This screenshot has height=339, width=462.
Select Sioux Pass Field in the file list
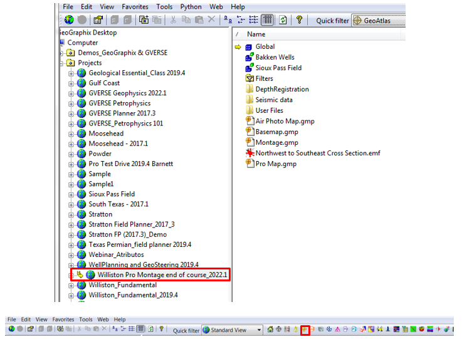(x=278, y=68)
